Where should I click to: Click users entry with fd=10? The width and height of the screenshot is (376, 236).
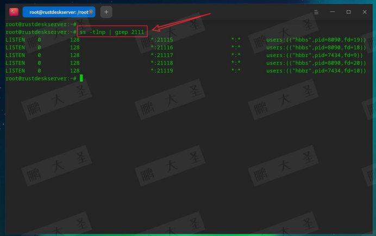click(x=316, y=71)
